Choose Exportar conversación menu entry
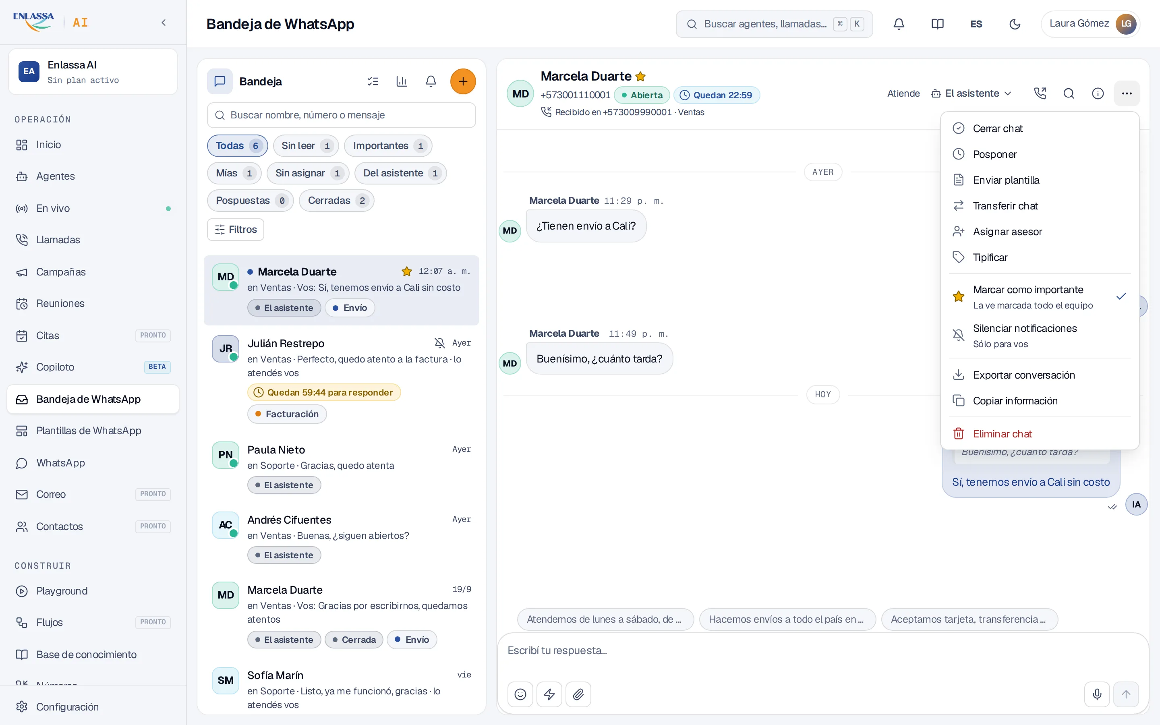The width and height of the screenshot is (1160, 725). [x=1040, y=375]
